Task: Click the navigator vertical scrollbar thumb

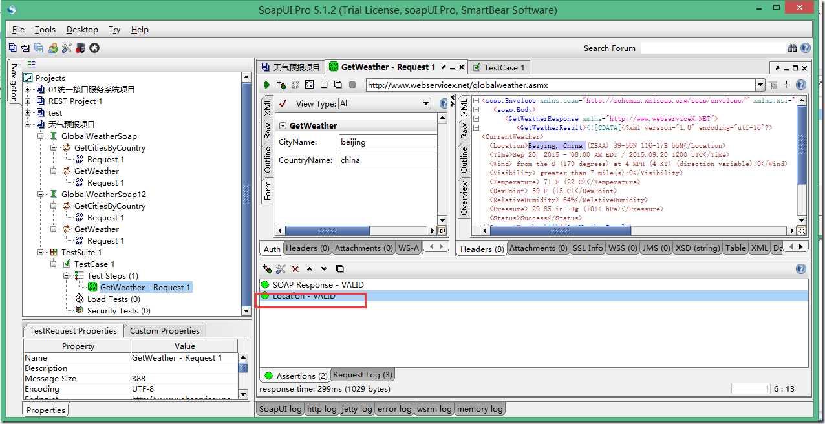Action: click(246, 194)
